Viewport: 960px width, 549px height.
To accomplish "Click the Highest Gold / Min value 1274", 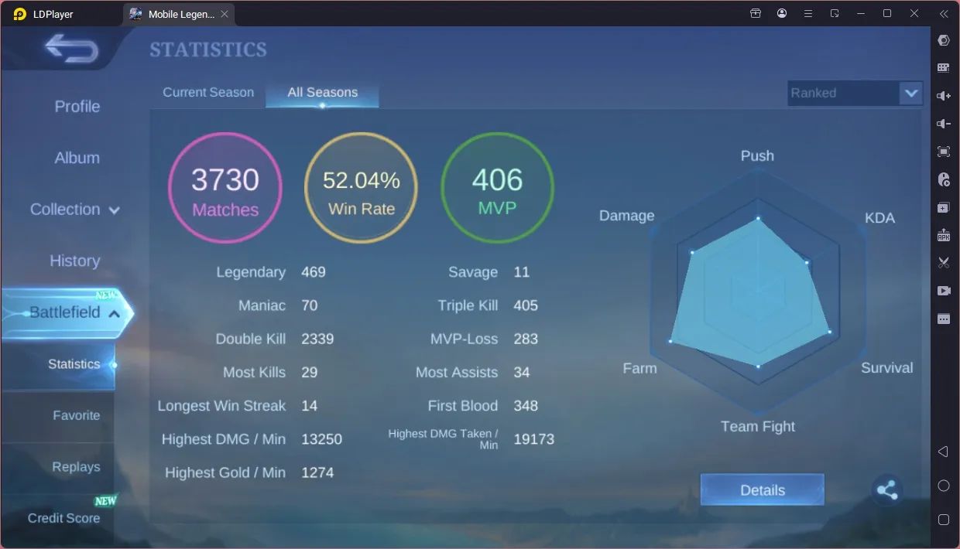I will point(317,472).
